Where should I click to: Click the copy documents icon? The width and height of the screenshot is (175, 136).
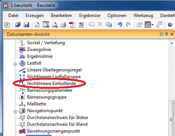(109, 25)
